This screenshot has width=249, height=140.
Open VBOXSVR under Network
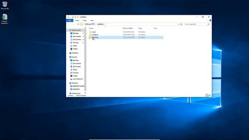pyautogui.click(x=76, y=89)
